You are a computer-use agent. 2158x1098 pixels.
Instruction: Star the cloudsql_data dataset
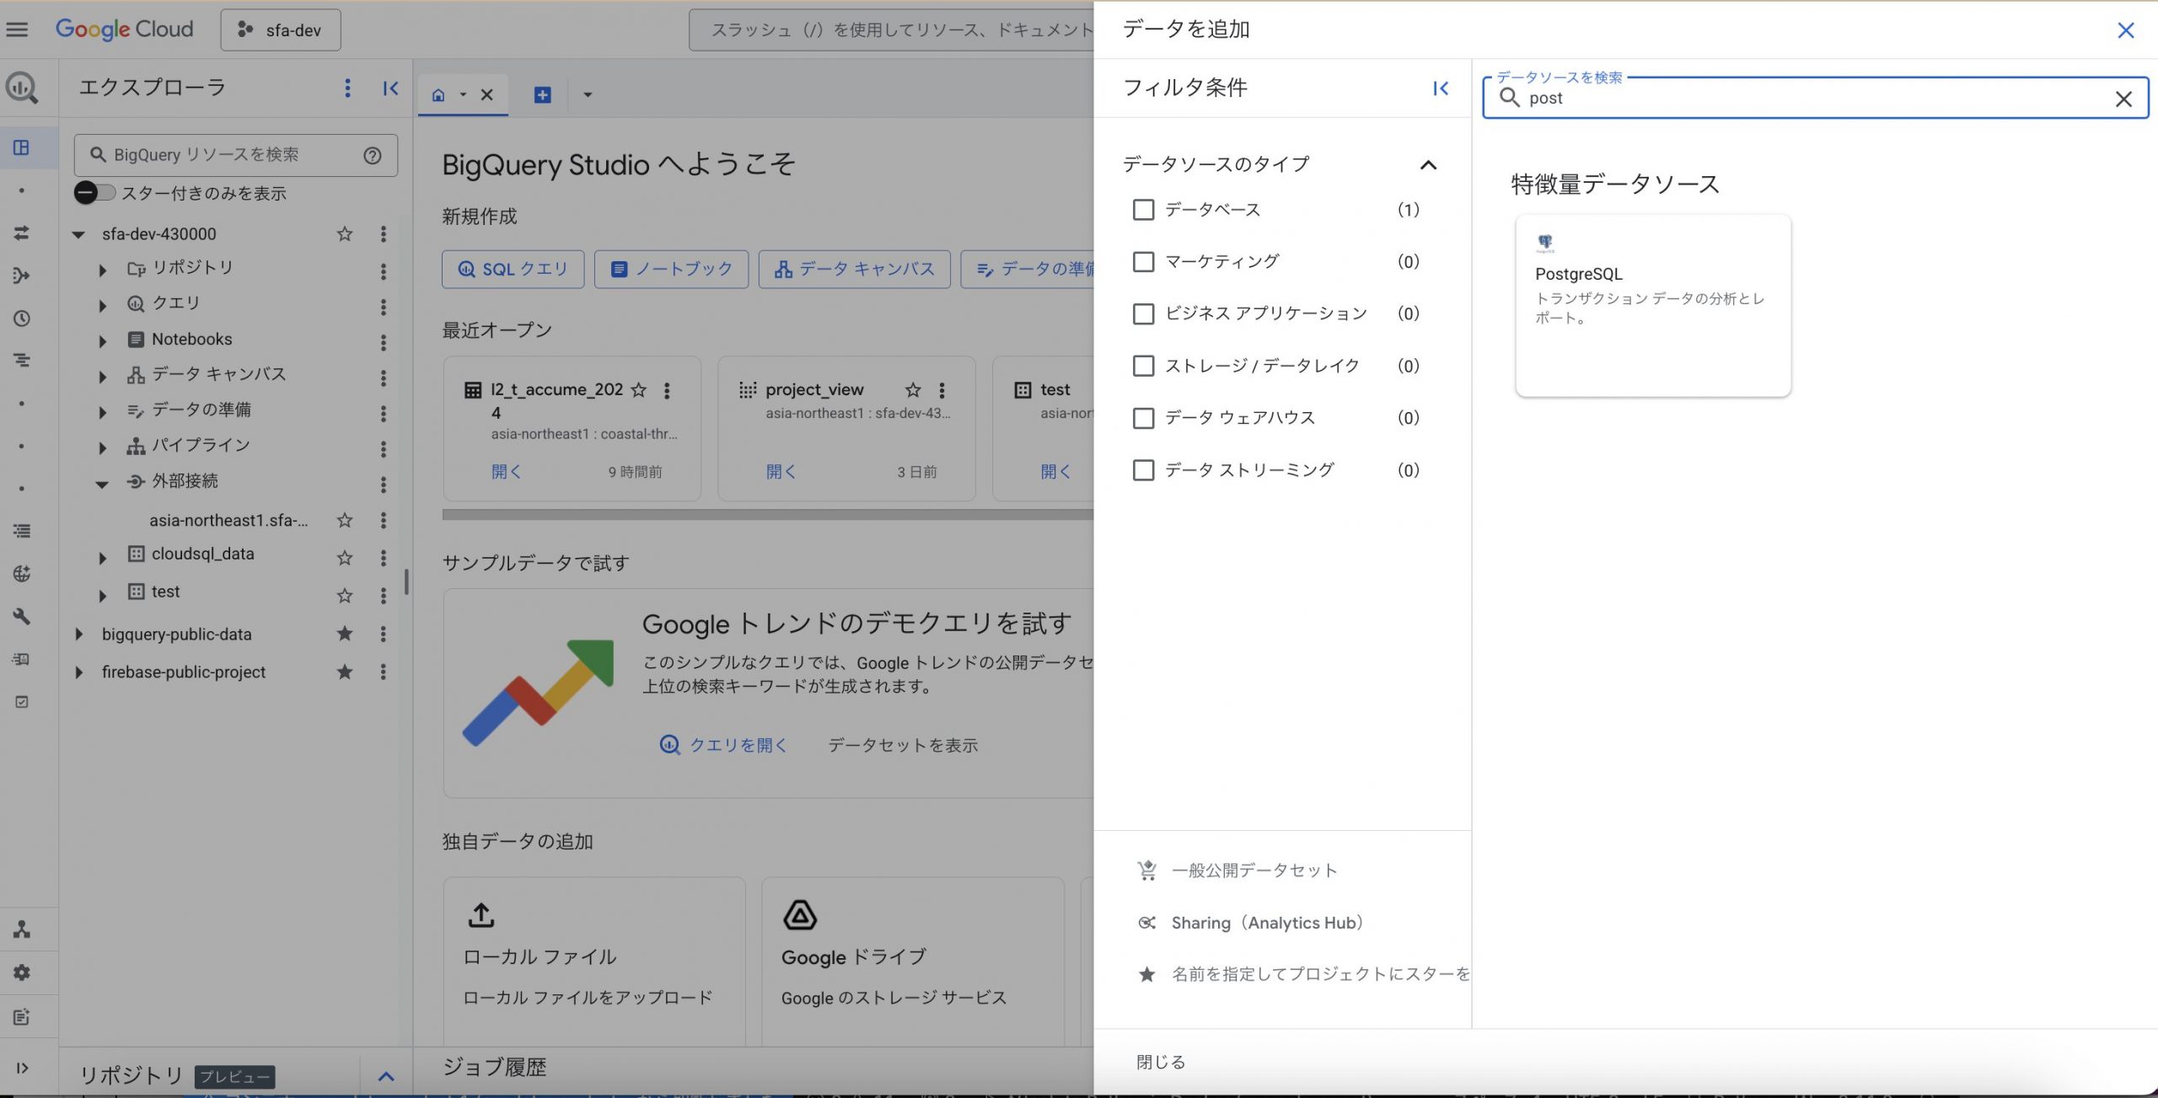[345, 557]
